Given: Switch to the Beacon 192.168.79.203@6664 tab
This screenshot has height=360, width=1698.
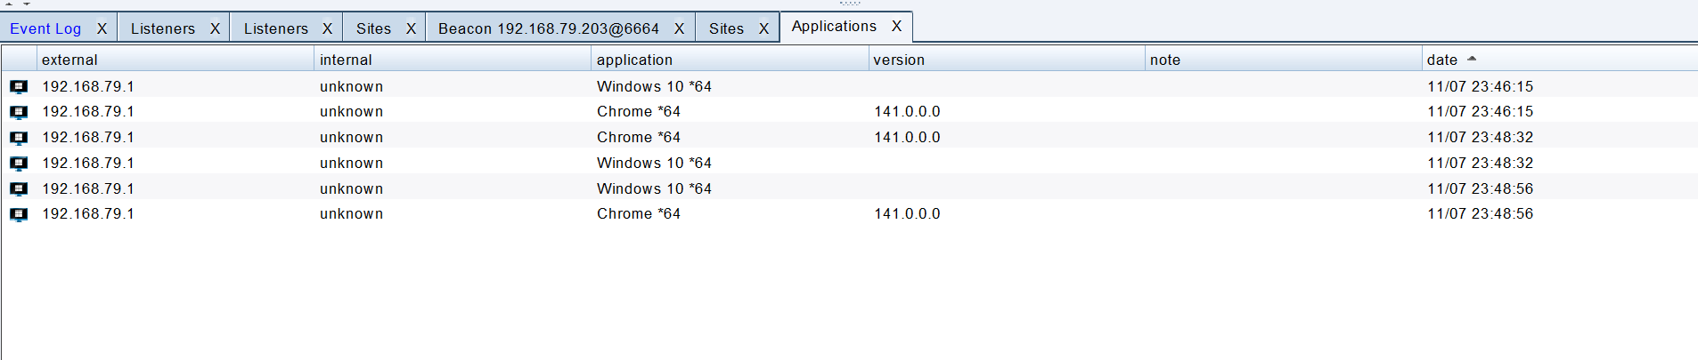Looking at the screenshot, I should tap(549, 28).
